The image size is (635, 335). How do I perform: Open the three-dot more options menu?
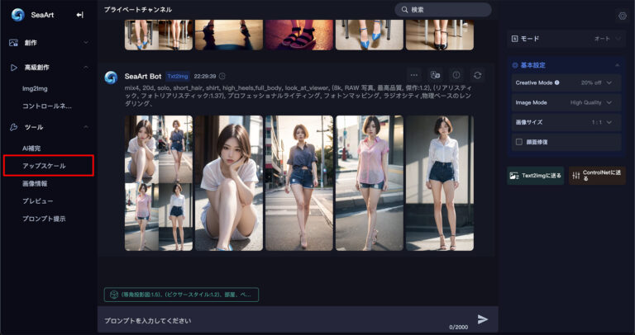(x=414, y=75)
